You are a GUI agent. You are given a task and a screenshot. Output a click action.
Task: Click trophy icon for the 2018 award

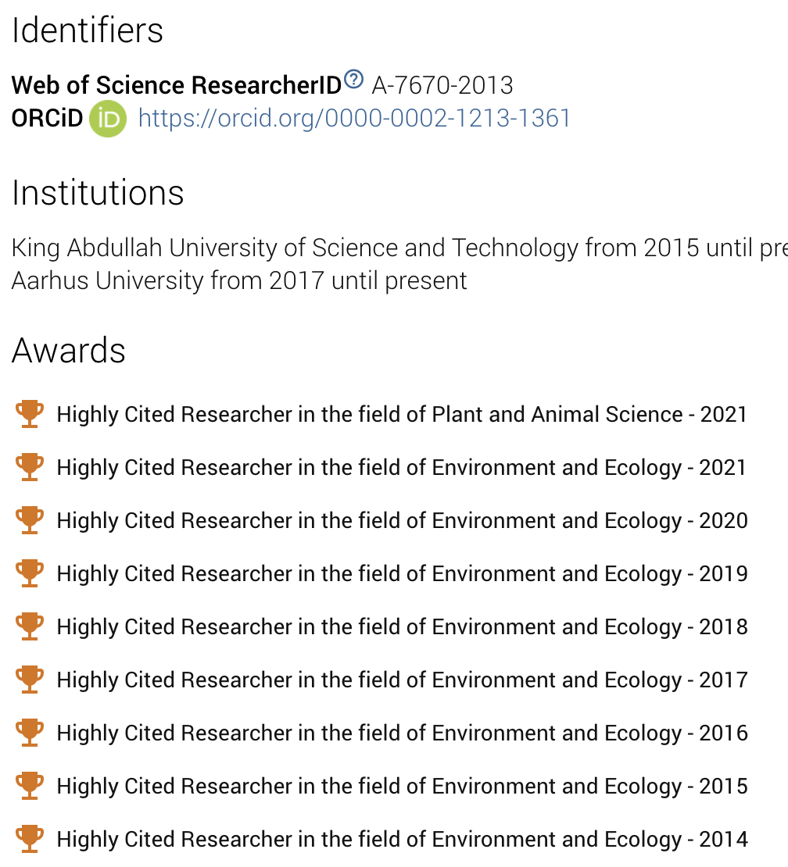click(x=30, y=626)
